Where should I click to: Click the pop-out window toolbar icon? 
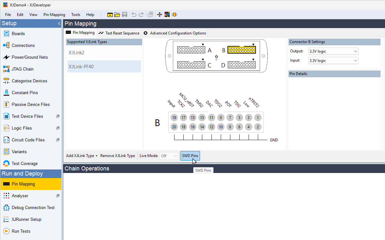click(150, 15)
